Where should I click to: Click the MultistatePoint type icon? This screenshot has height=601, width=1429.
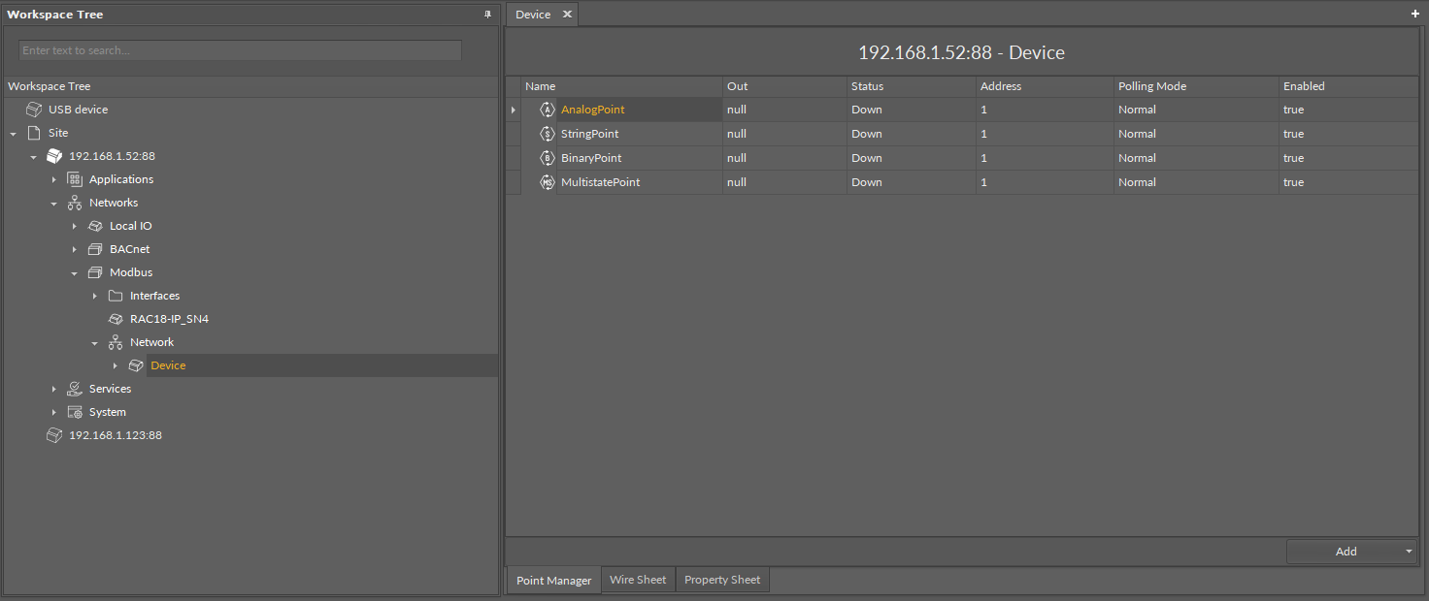[x=547, y=182]
